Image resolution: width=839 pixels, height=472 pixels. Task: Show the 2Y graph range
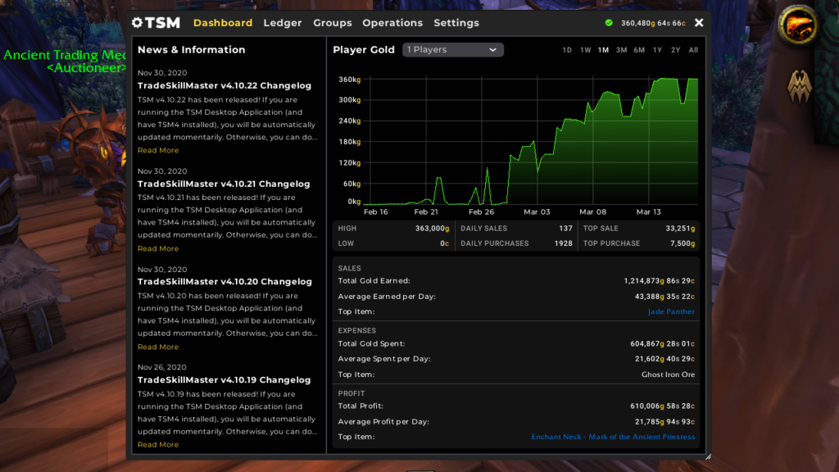[x=676, y=50]
